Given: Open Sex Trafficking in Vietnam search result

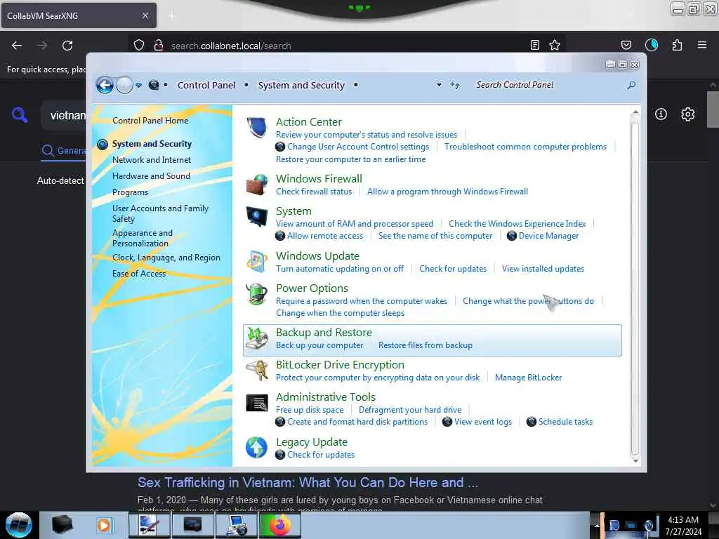Looking at the screenshot, I should [x=308, y=483].
